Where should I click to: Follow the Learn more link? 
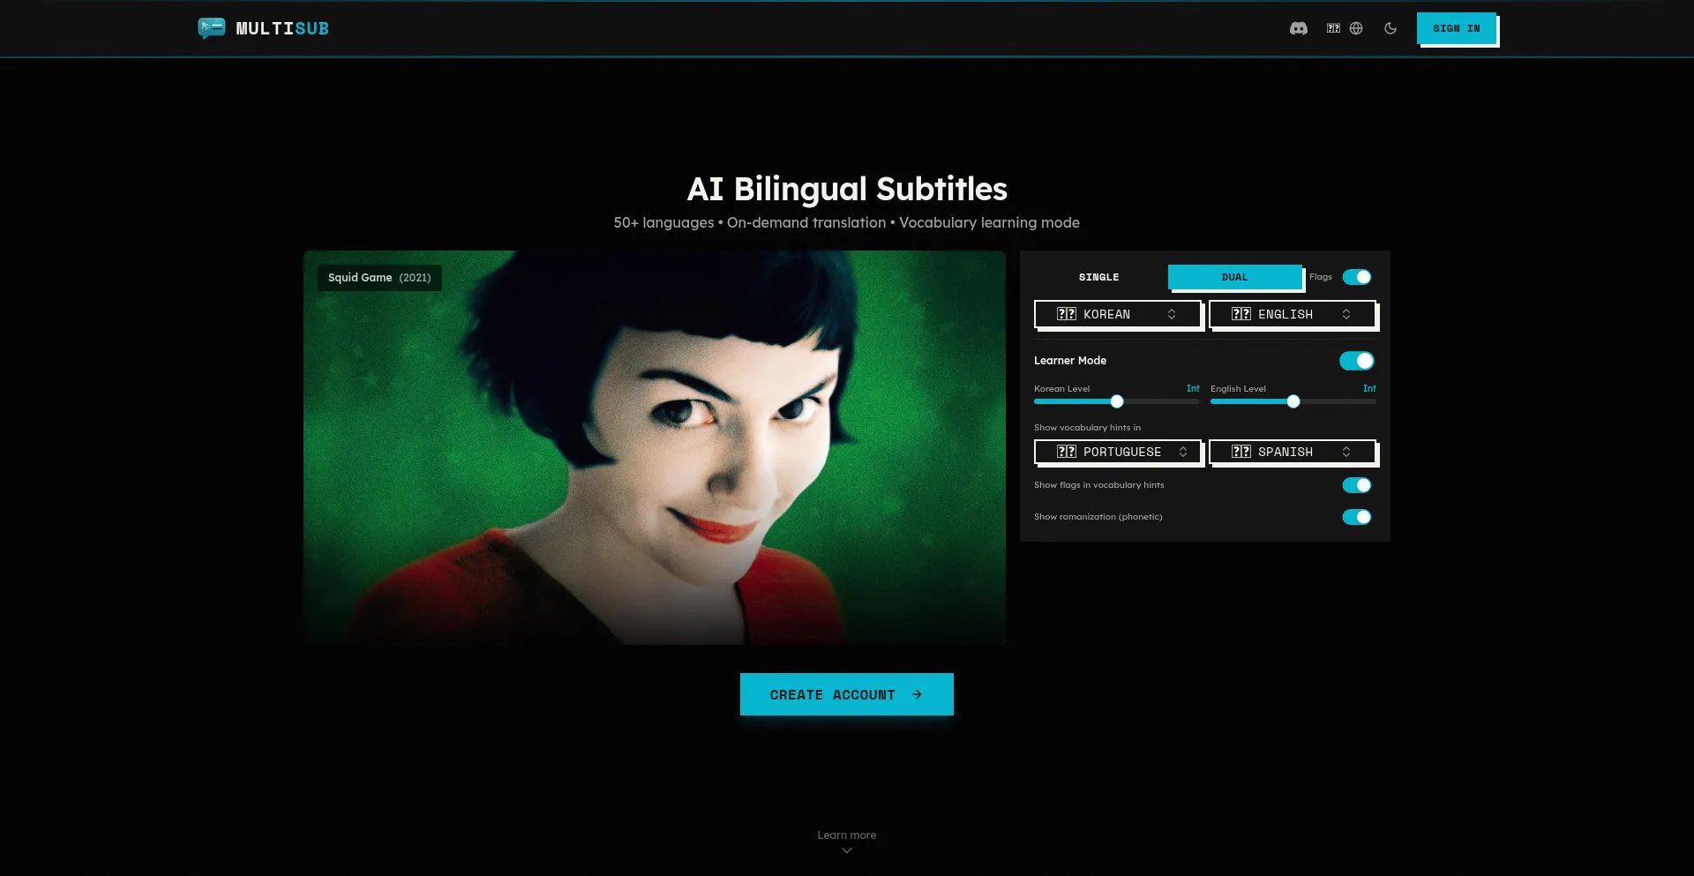(x=846, y=835)
